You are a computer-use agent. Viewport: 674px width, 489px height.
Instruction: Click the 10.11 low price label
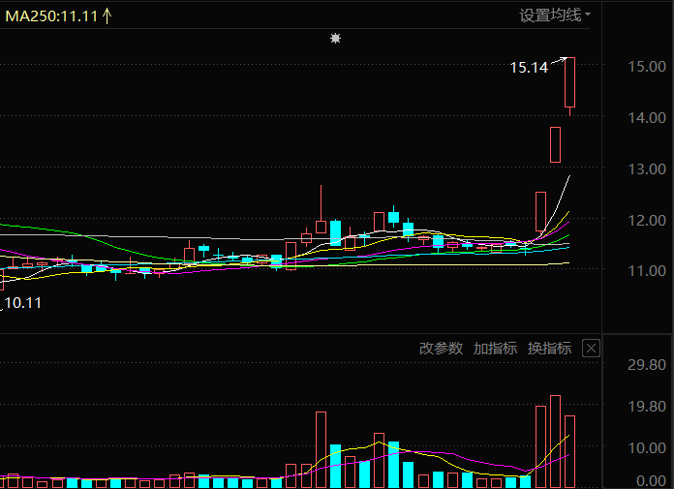click(x=23, y=303)
